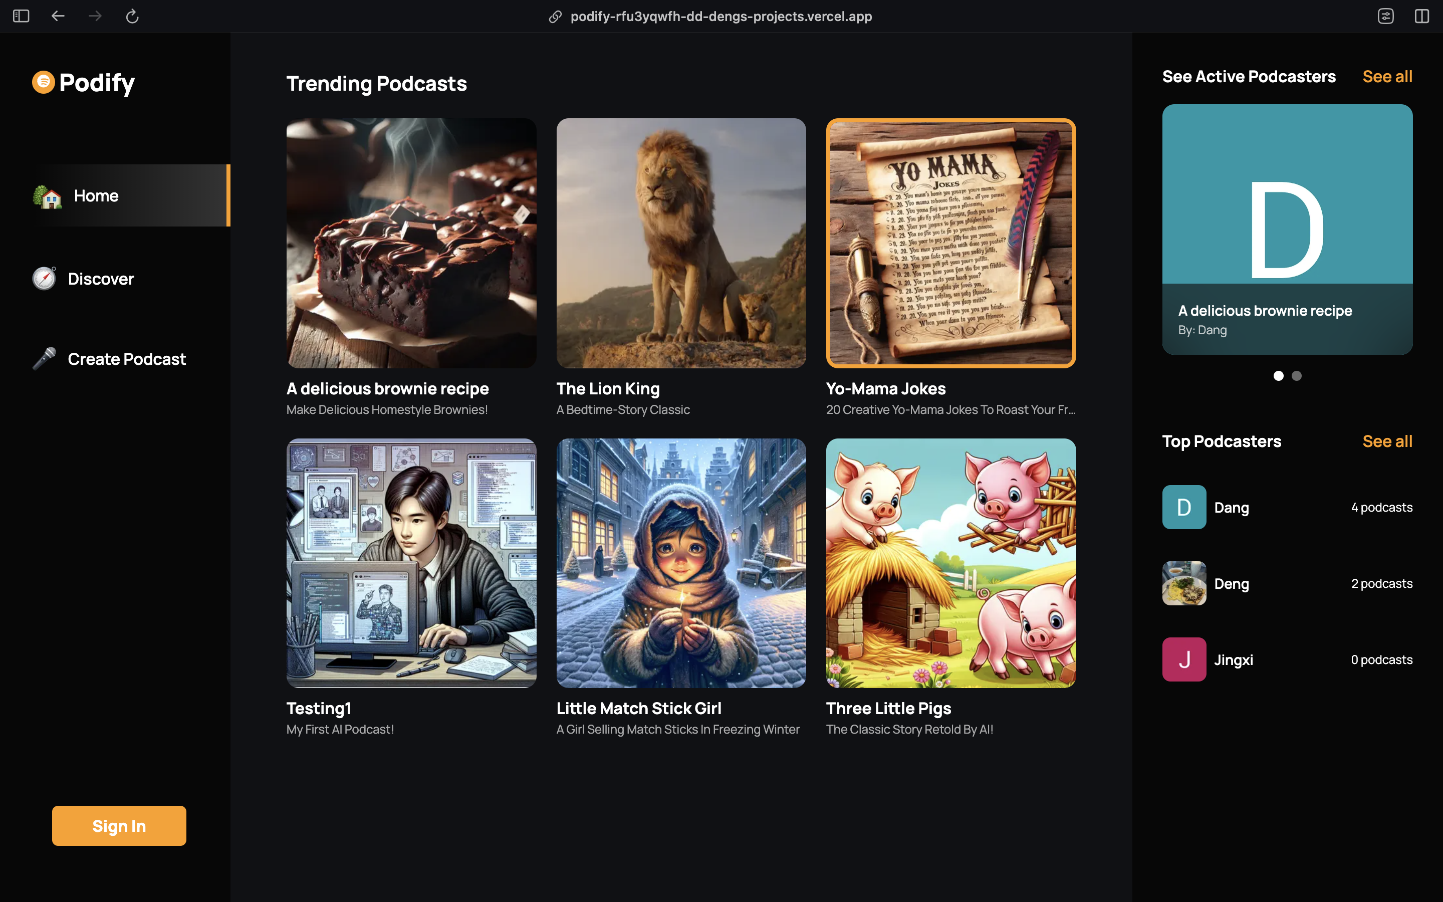The width and height of the screenshot is (1443, 902).
Task: Expand See All active podcasters
Action: click(x=1387, y=76)
